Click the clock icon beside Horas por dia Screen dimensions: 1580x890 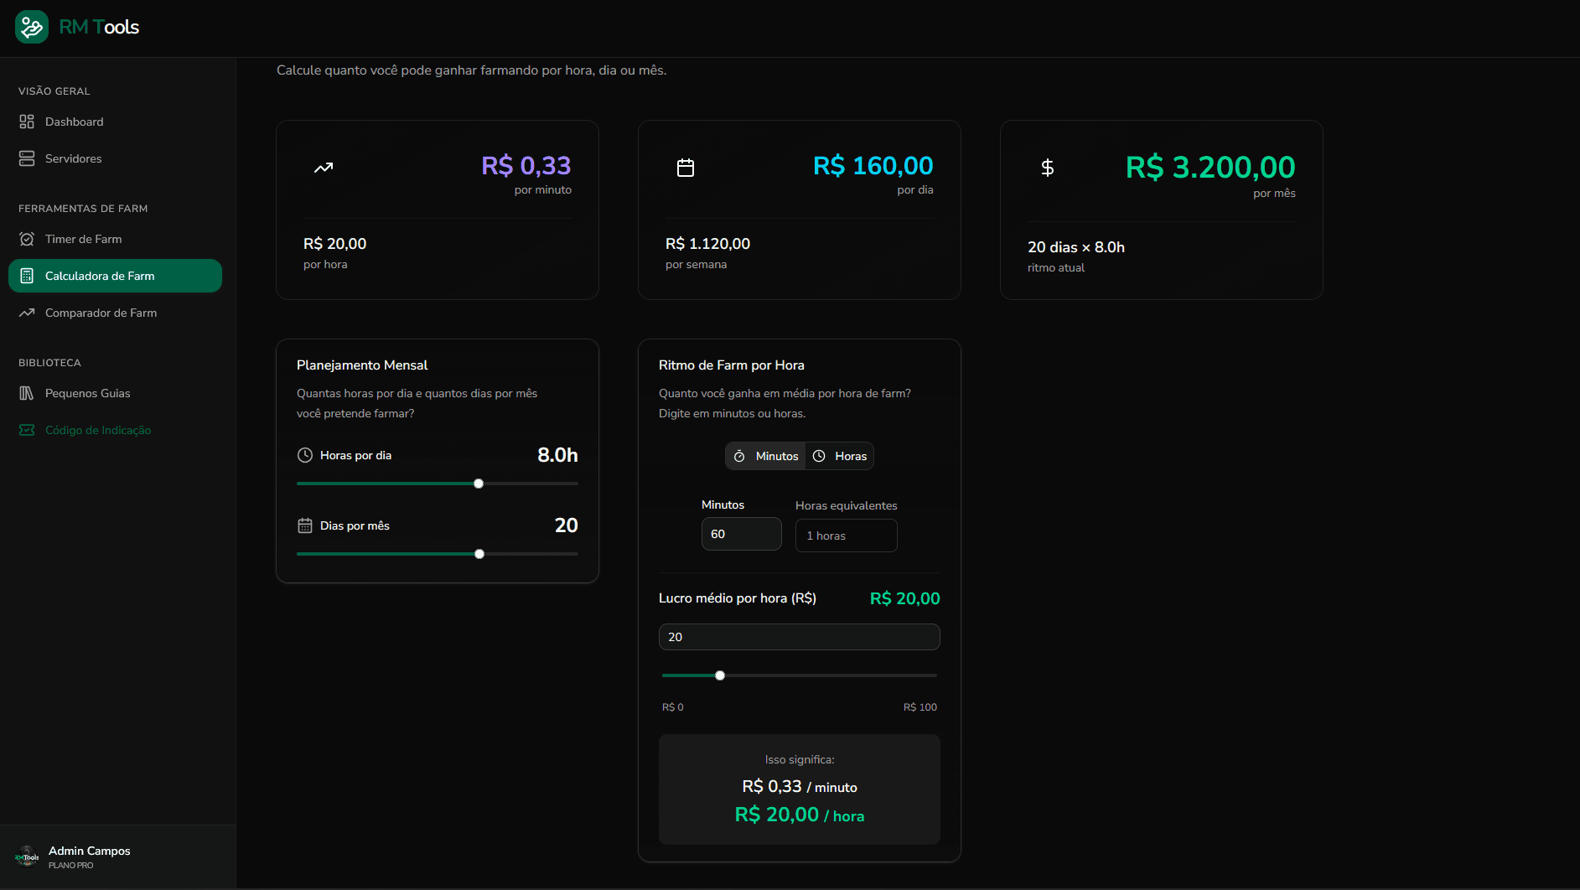tap(304, 455)
